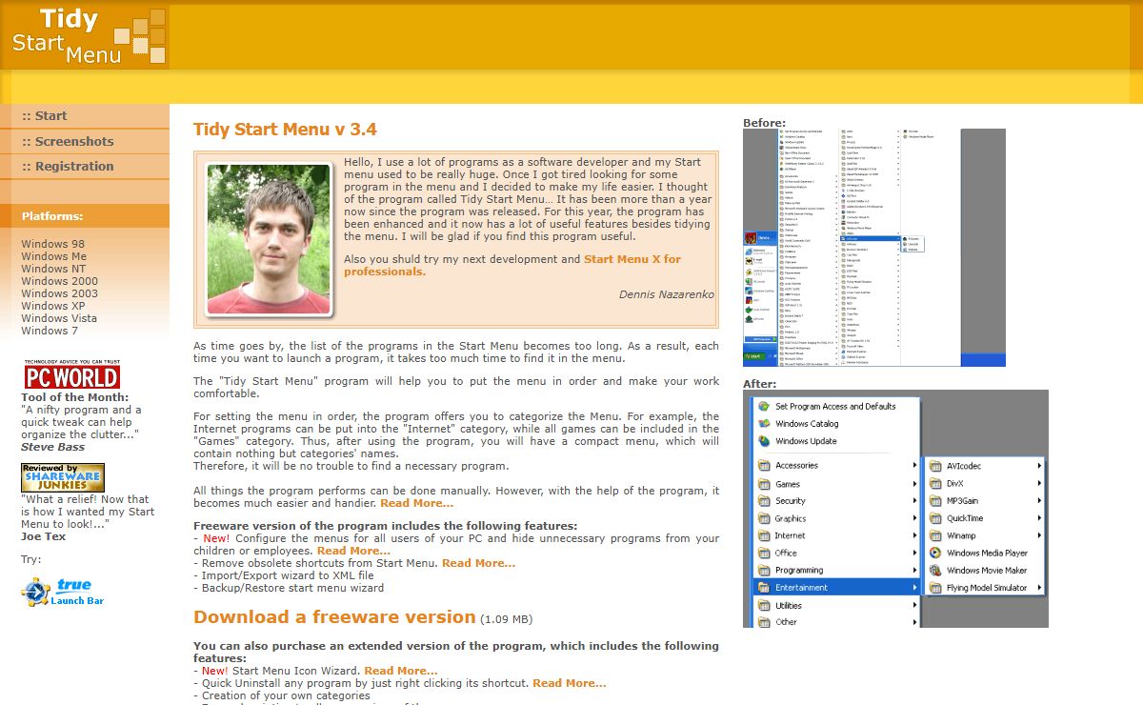This screenshot has width=1143, height=705.
Task: Open the Registration navigation item
Action: [x=85, y=166]
